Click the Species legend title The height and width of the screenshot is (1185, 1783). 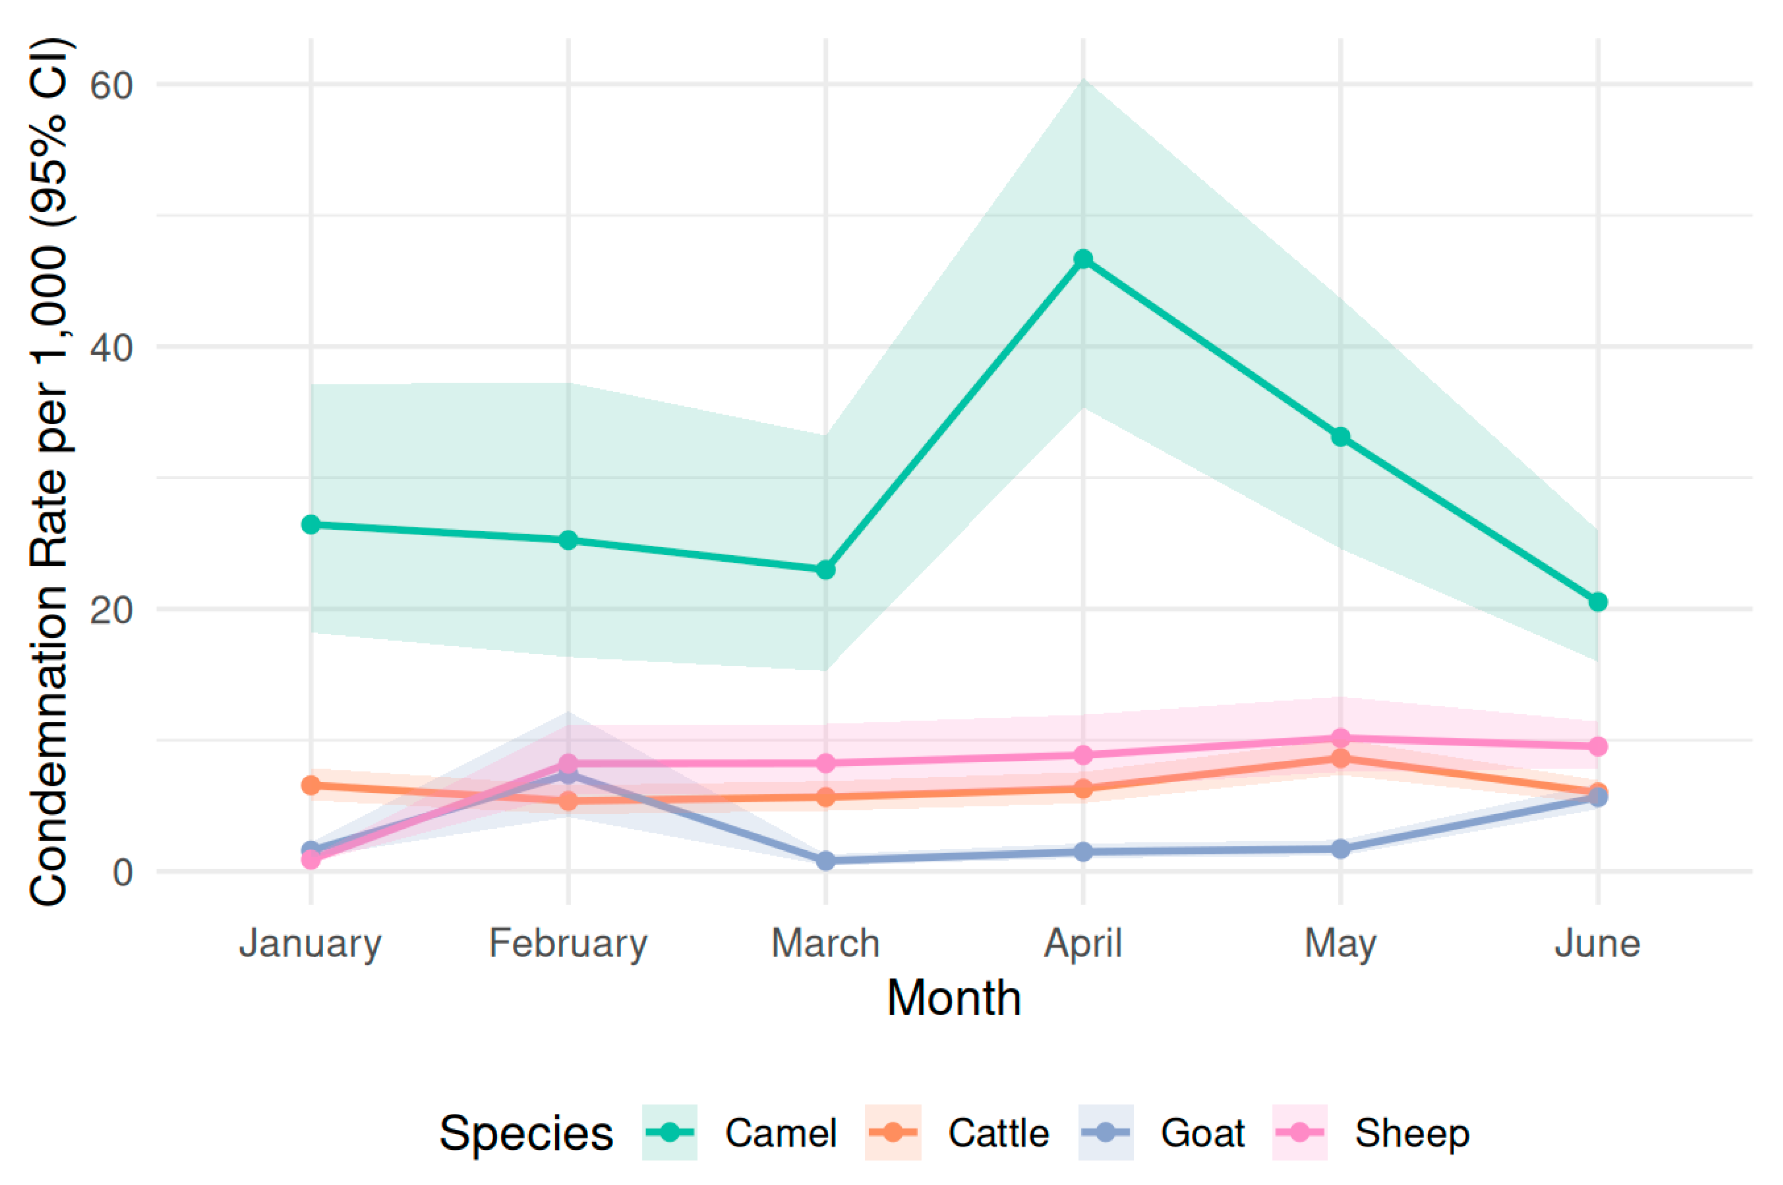click(x=526, y=1133)
